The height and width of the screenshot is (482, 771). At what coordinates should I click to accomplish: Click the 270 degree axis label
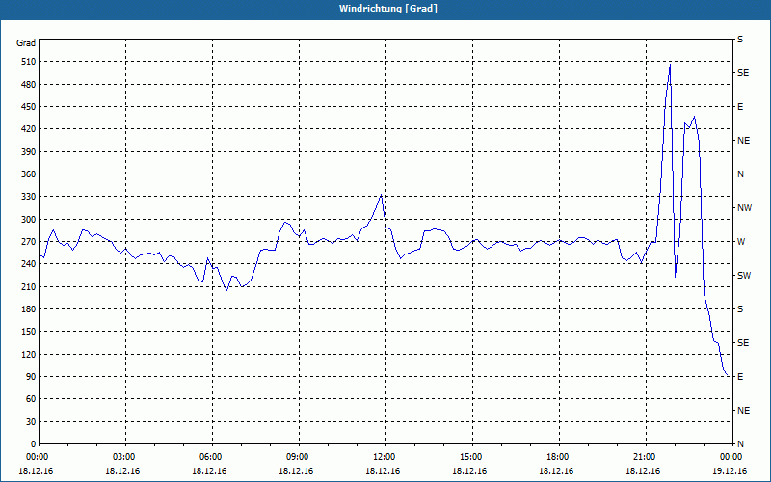pyautogui.click(x=29, y=242)
